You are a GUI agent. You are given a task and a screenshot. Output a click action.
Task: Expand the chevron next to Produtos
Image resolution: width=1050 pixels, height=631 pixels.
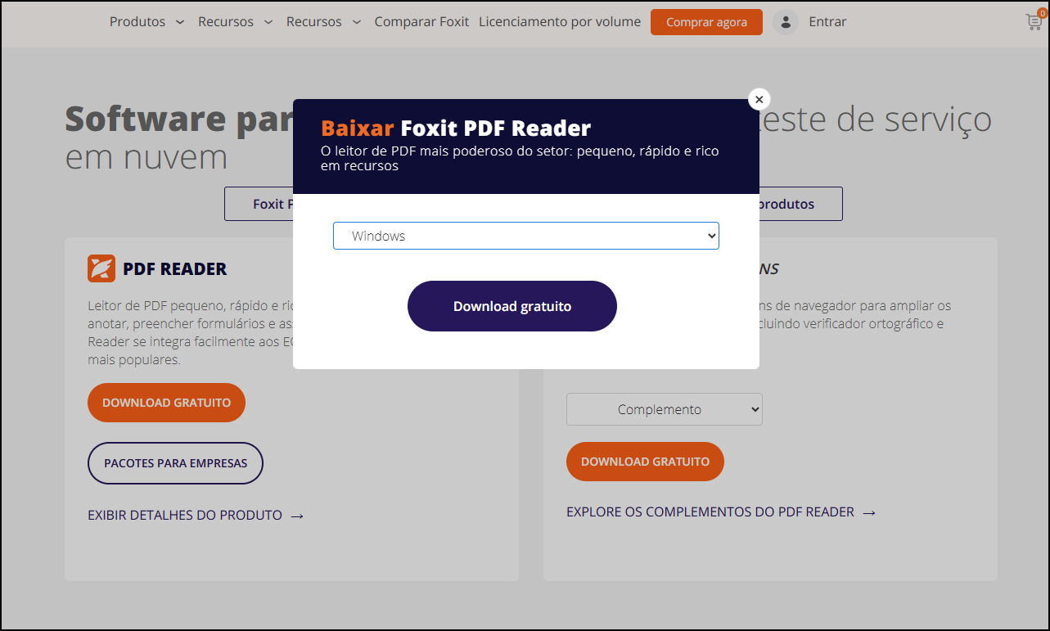180,22
